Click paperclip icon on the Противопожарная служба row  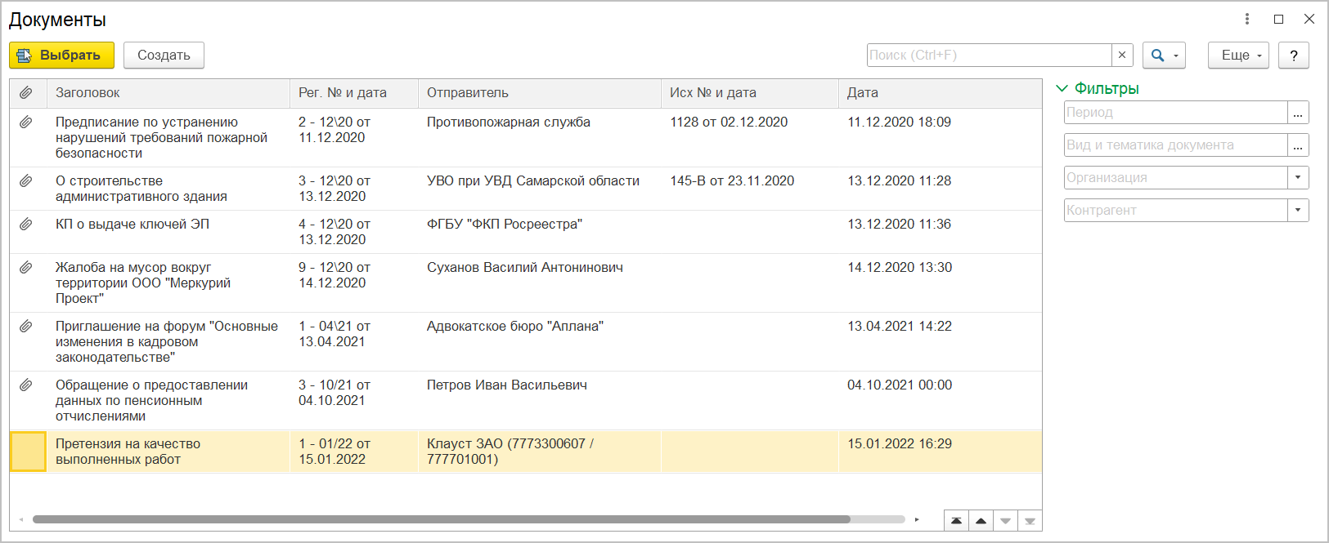point(26,122)
